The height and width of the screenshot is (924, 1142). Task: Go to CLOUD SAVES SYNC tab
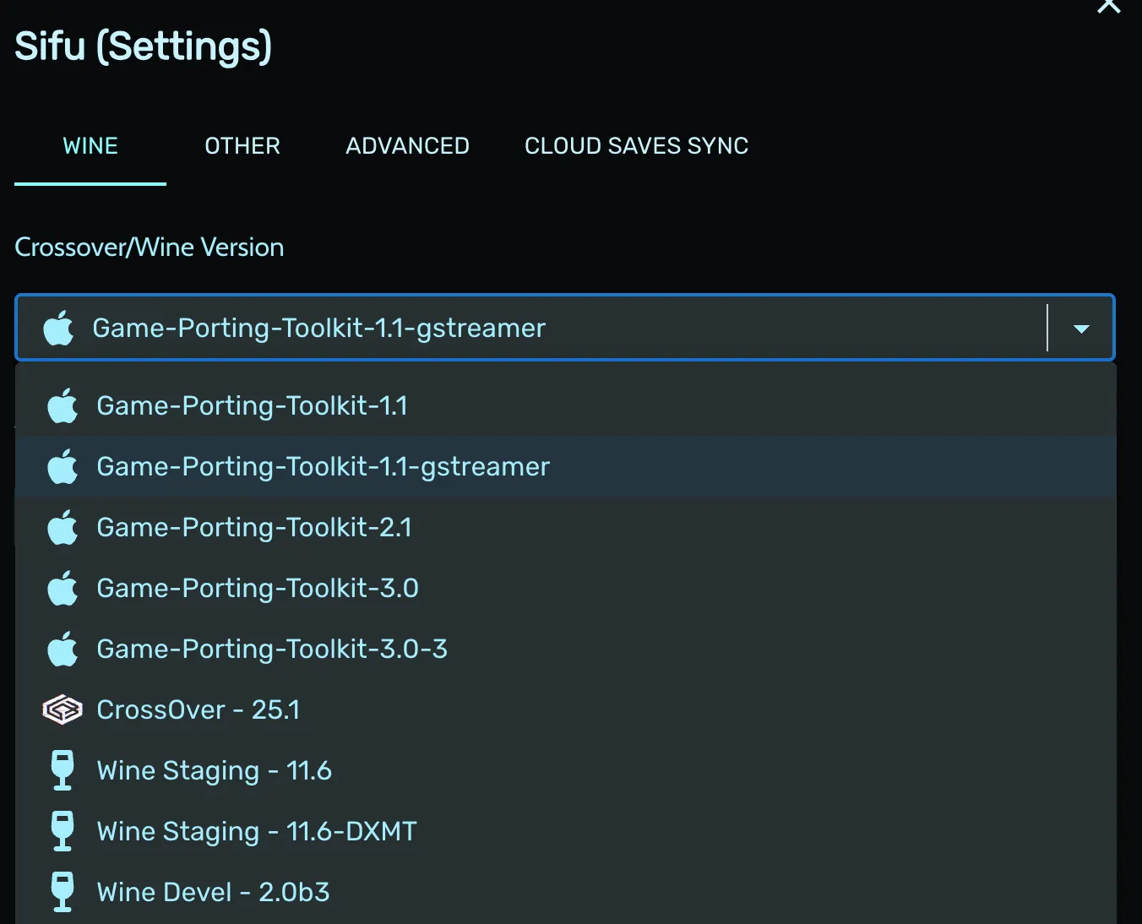click(636, 146)
